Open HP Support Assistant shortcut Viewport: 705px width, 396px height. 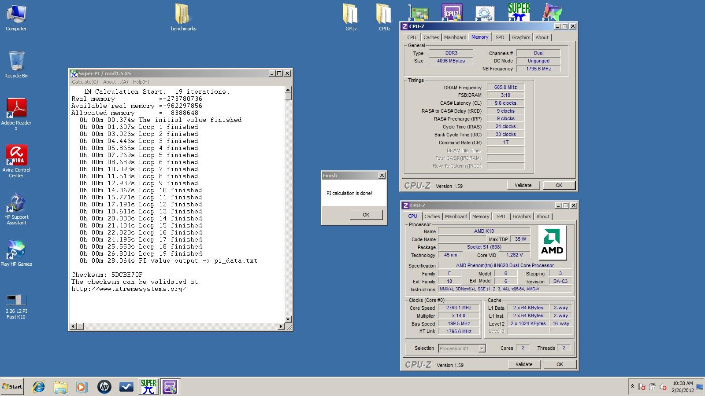click(x=16, y=209)
